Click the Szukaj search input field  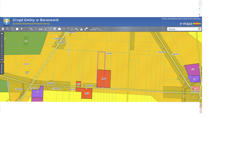coord(182,29)
